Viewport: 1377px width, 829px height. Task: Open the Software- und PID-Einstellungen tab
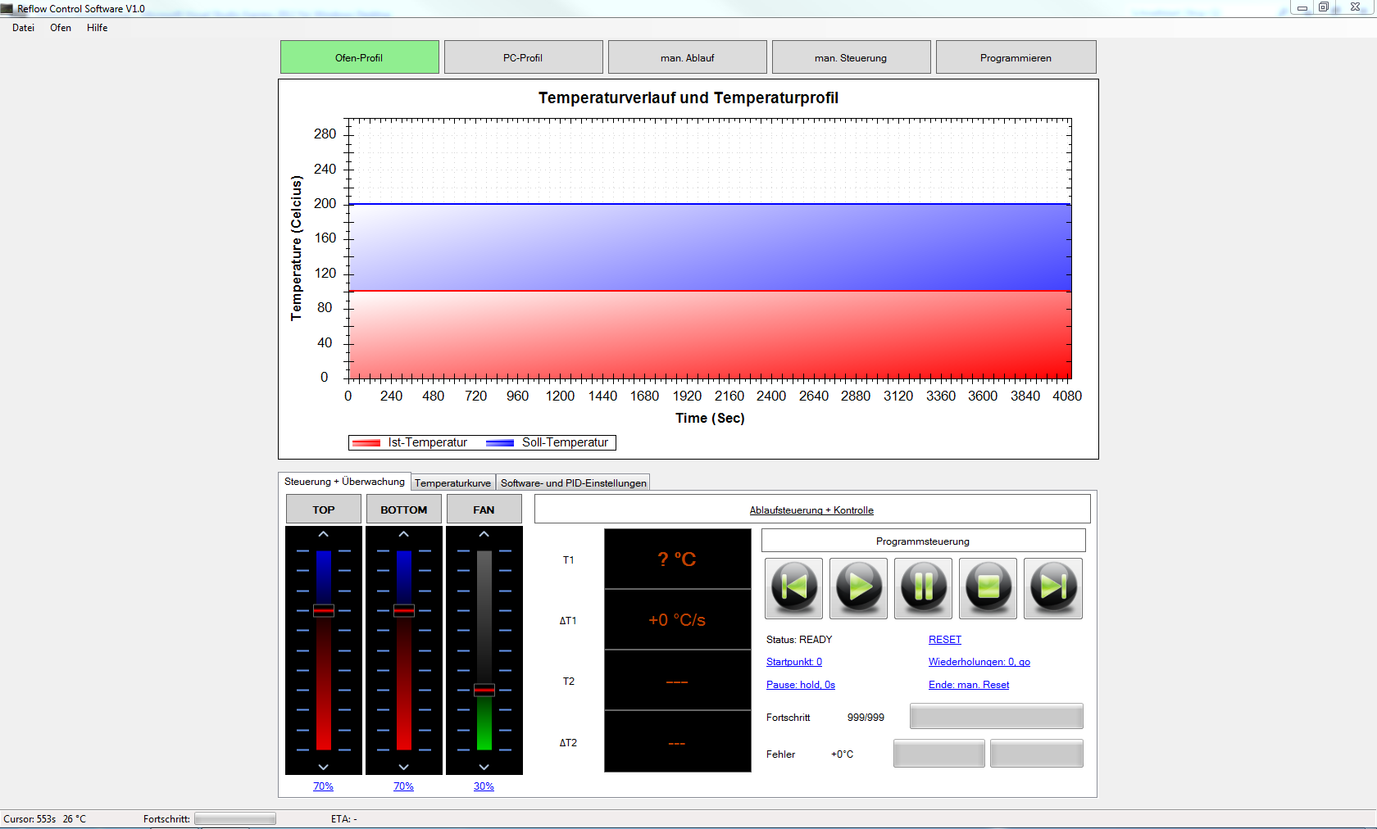click(x=573, y=482)
